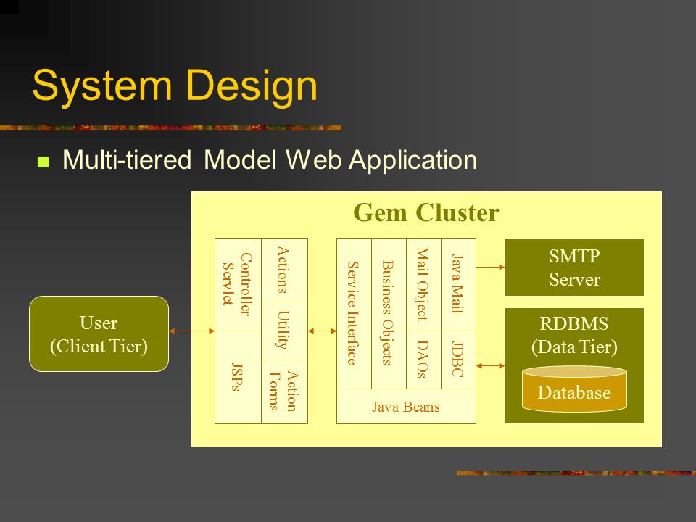
Task: Click the Actions block
Action: coord(284,270)
